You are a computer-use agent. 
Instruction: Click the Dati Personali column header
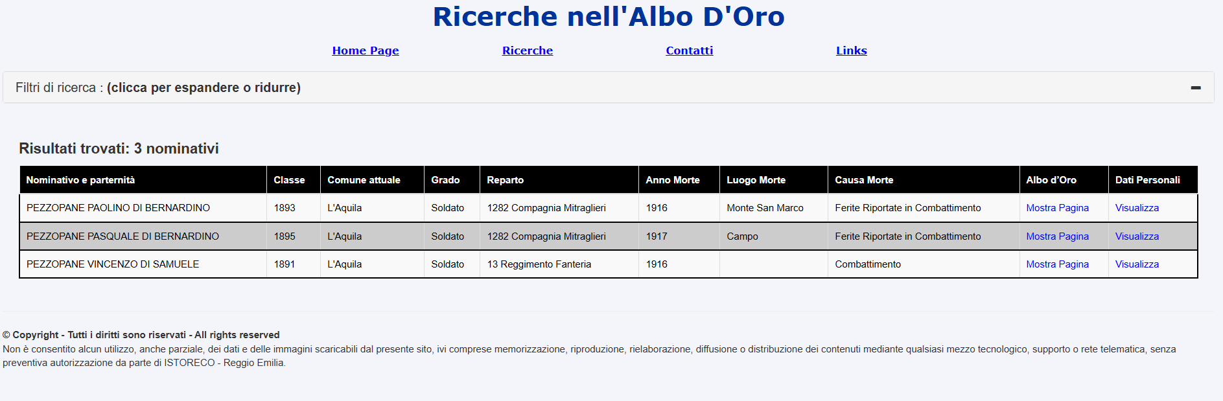point(1153,180)
